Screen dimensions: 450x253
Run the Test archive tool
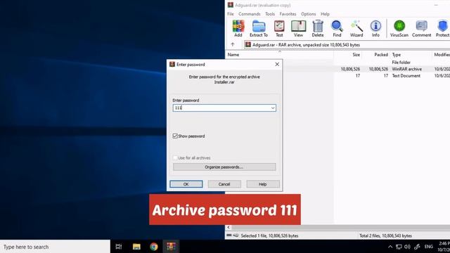tap(279, 28)
